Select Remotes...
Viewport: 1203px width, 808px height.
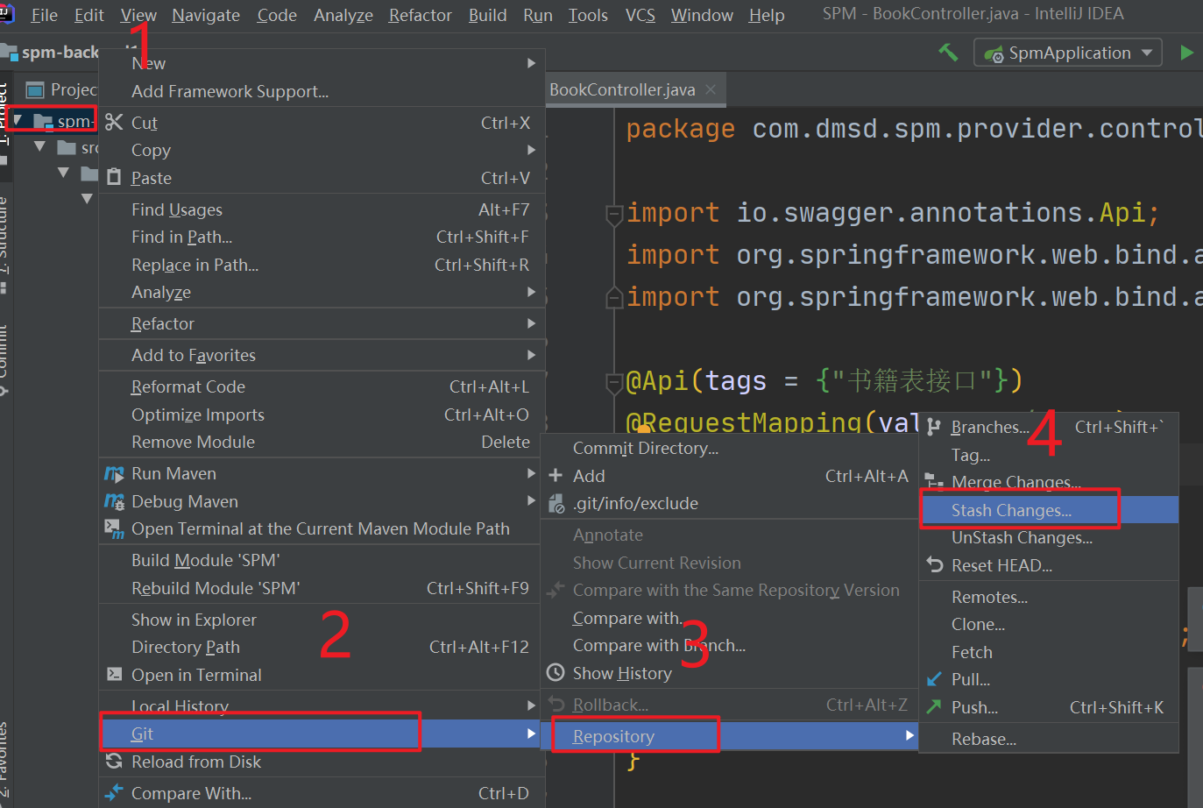pos(1049,597)
